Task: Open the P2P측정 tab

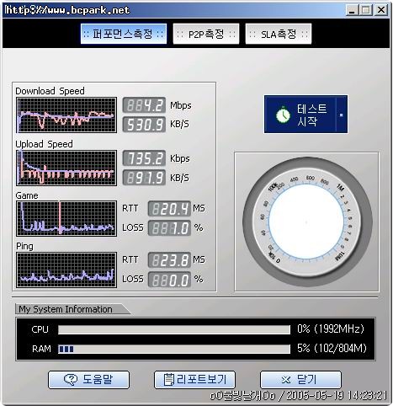Action: [206, 34]
